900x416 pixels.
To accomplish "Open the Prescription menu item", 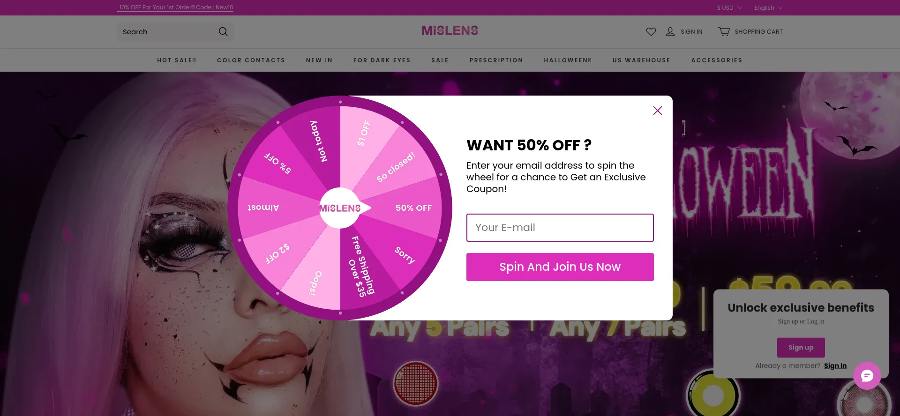I will click(496, 60).
